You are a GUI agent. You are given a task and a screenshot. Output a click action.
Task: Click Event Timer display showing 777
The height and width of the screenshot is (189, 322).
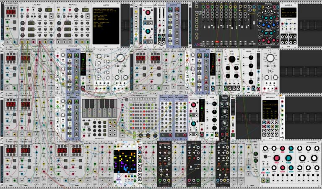(x=77, y=150)
